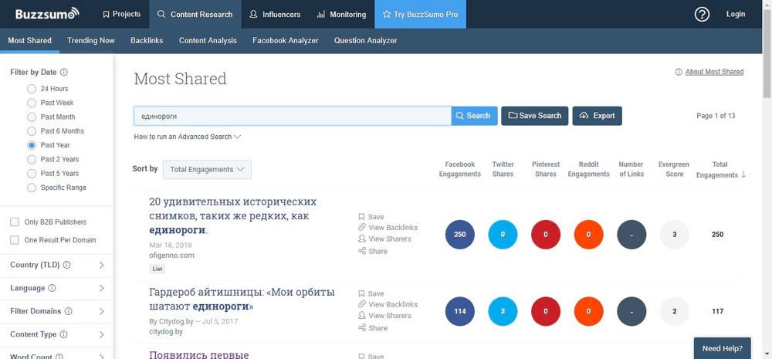Switch to Content Analysis tab
The width and height of the screenshot is (772, 359).
pos(208,40)
